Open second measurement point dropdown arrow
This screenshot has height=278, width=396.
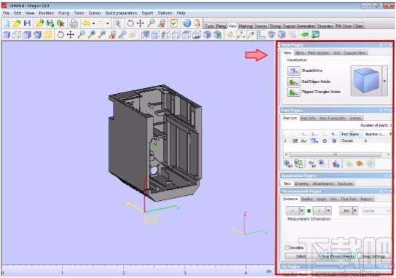pos(328,210)
